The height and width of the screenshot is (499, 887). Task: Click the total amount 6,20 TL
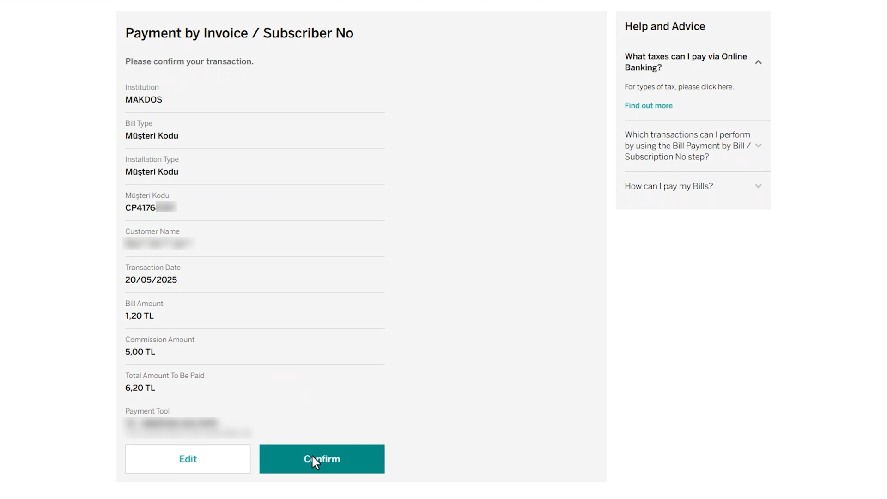(x=140, y=388)
